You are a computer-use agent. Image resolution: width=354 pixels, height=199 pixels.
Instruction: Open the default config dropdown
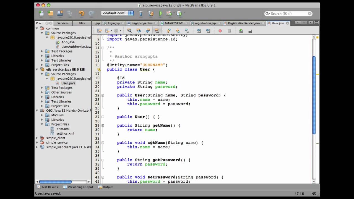[x=117, y=13]
